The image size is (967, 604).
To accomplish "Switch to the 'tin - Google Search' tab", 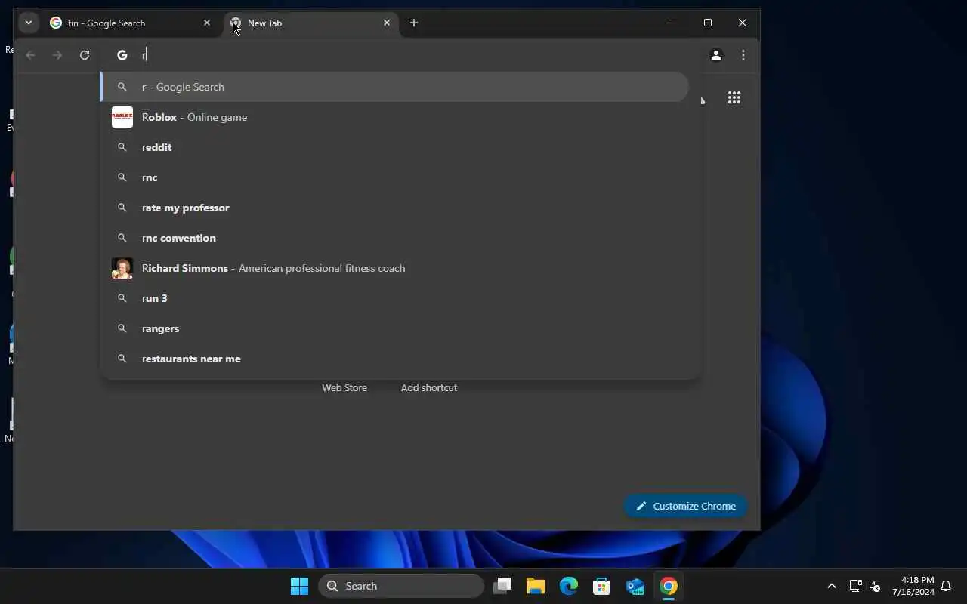I will pyautogui.click(x=130, y=23).
